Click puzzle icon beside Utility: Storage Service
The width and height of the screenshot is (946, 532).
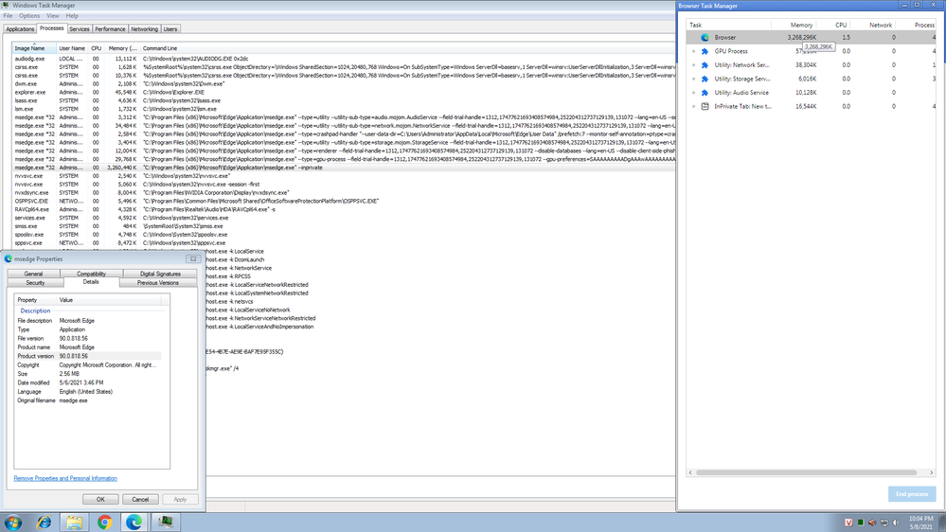pyautogui.click(x=705, y=79)
